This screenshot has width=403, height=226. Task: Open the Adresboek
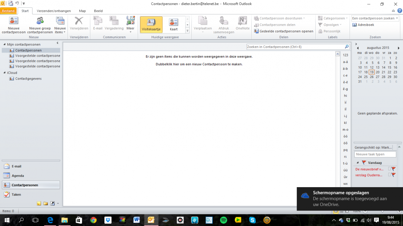pos(363,25)
